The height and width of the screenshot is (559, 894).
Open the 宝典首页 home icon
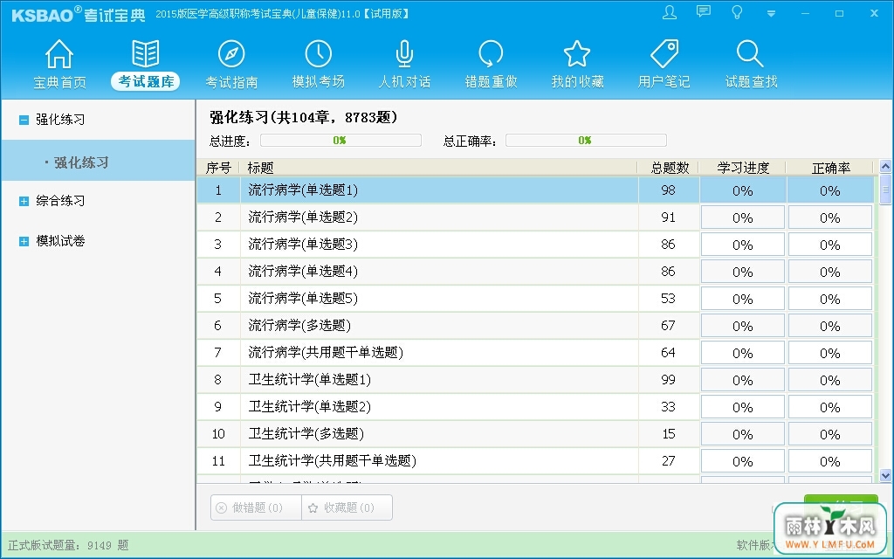[x=59, y=55]
